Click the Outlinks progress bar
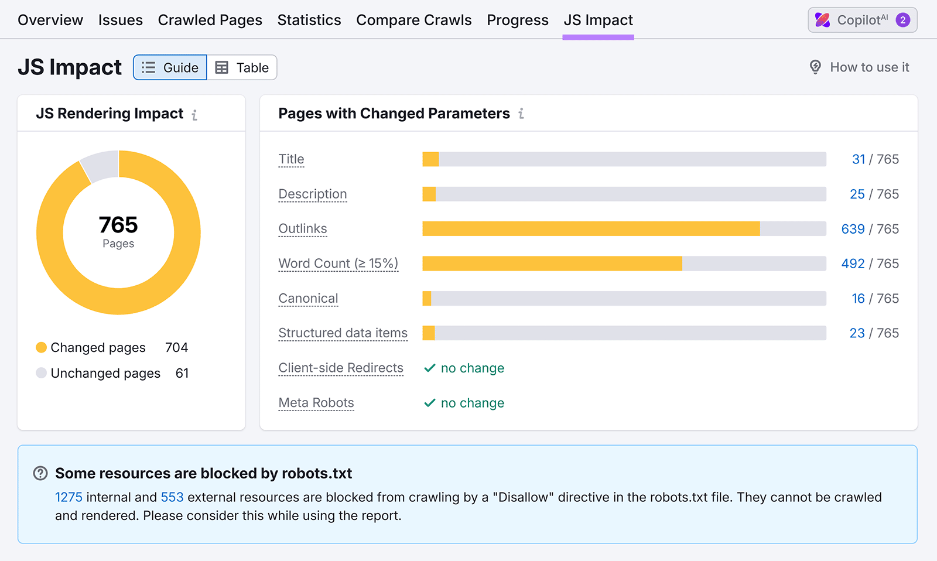 point(624,228)
